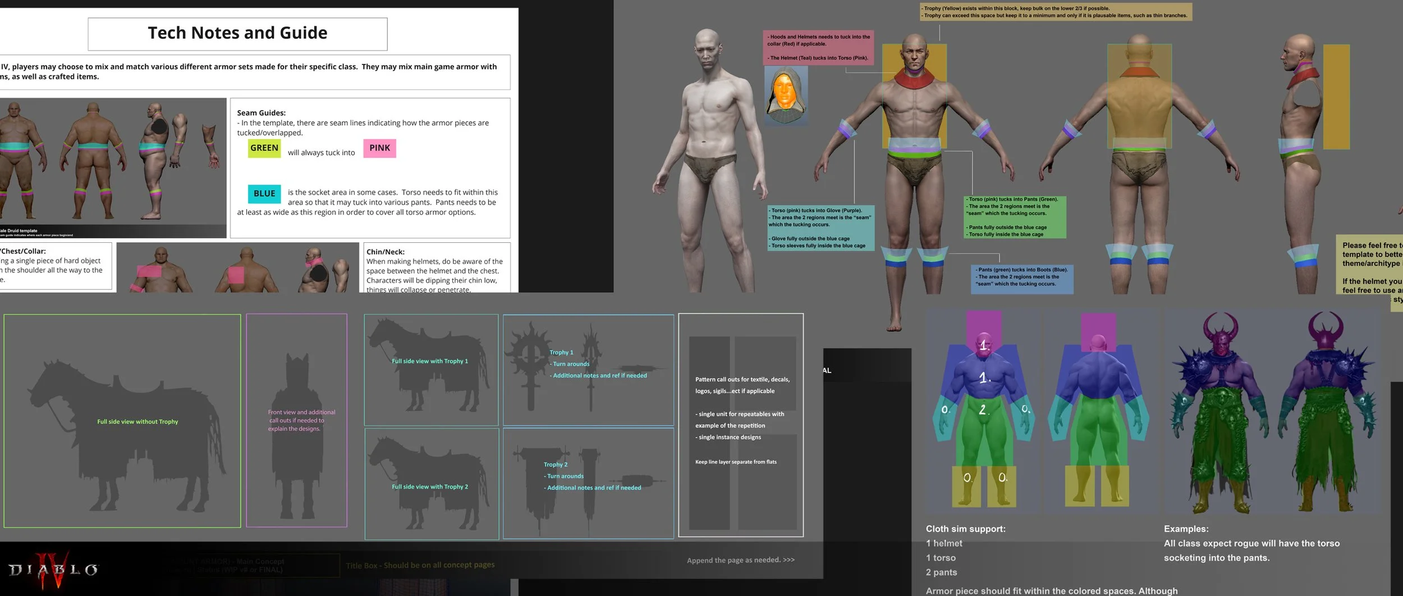The height and width of the screenshot is (596, 1403).
Task: Click the 'Chin/Neck:' heading
Action: [x=386, y=252]
